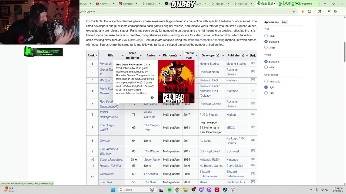The image size is (346, 194).
Task: Bookmark this page with the star icon
Action: coord(294,11)
